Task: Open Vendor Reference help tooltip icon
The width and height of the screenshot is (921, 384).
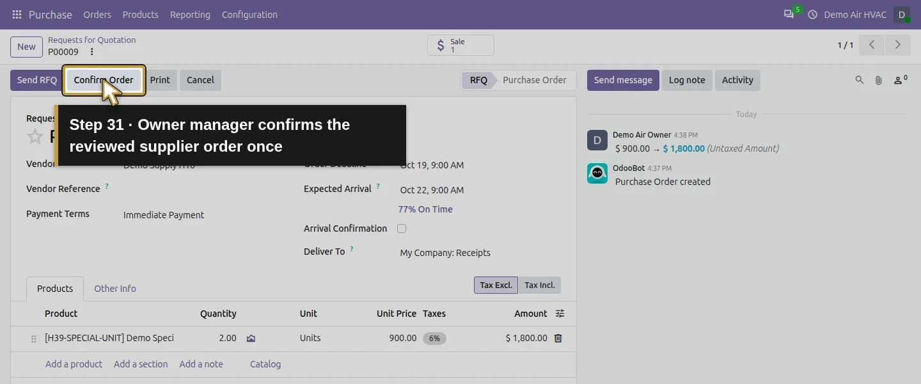Action: tap(107, 186)
